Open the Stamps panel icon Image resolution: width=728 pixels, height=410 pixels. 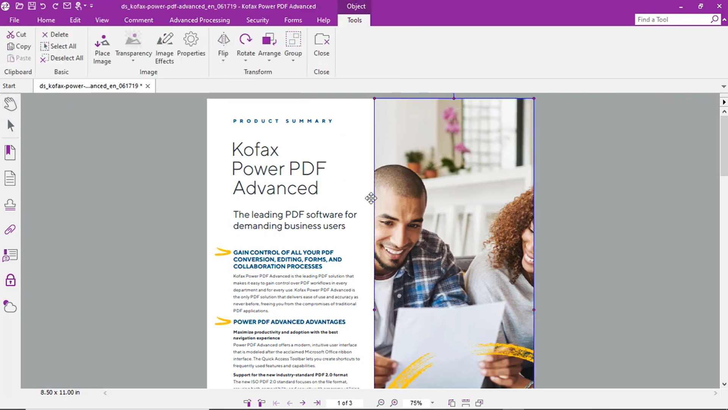pyautogui.click(x=10, y=205)
